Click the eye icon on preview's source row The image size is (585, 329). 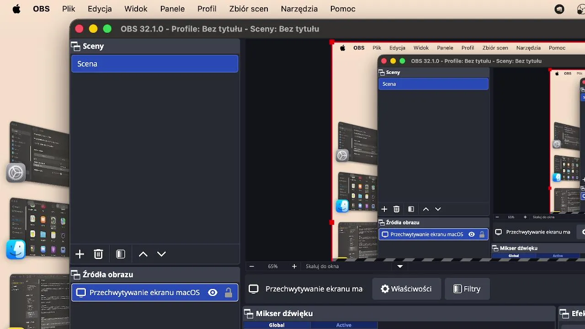pos(472,234)
